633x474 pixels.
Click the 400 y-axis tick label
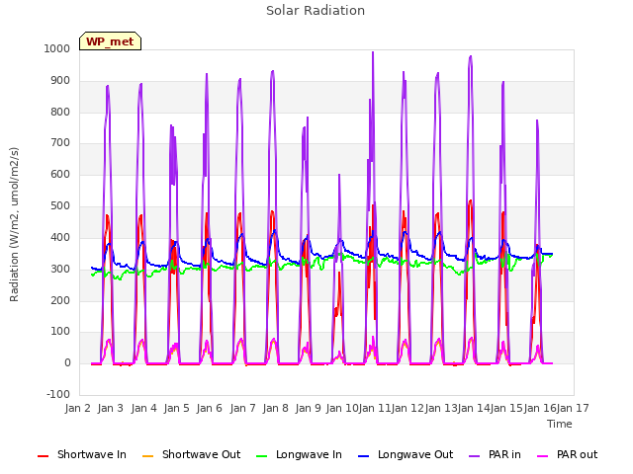point(60,237)
